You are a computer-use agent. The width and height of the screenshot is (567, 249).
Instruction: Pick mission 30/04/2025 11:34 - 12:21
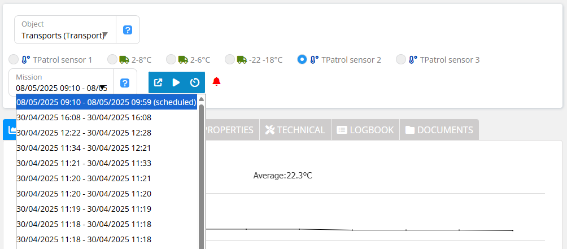(84, 148)
